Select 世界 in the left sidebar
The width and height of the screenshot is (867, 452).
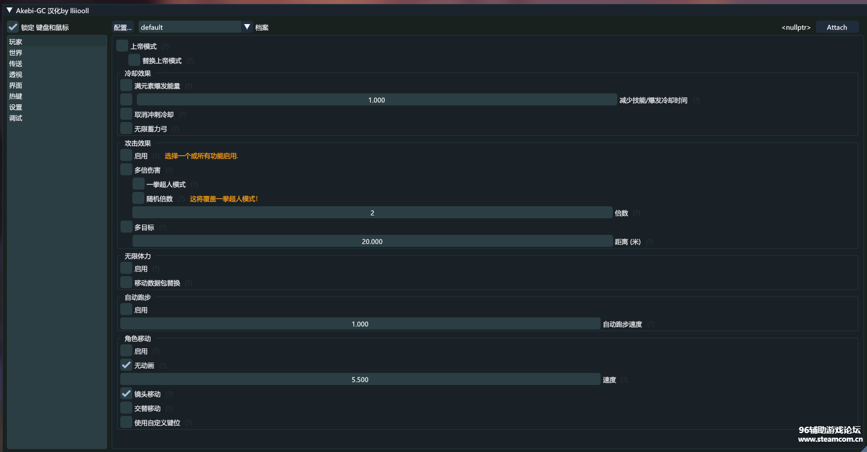(x=16, y=53)
